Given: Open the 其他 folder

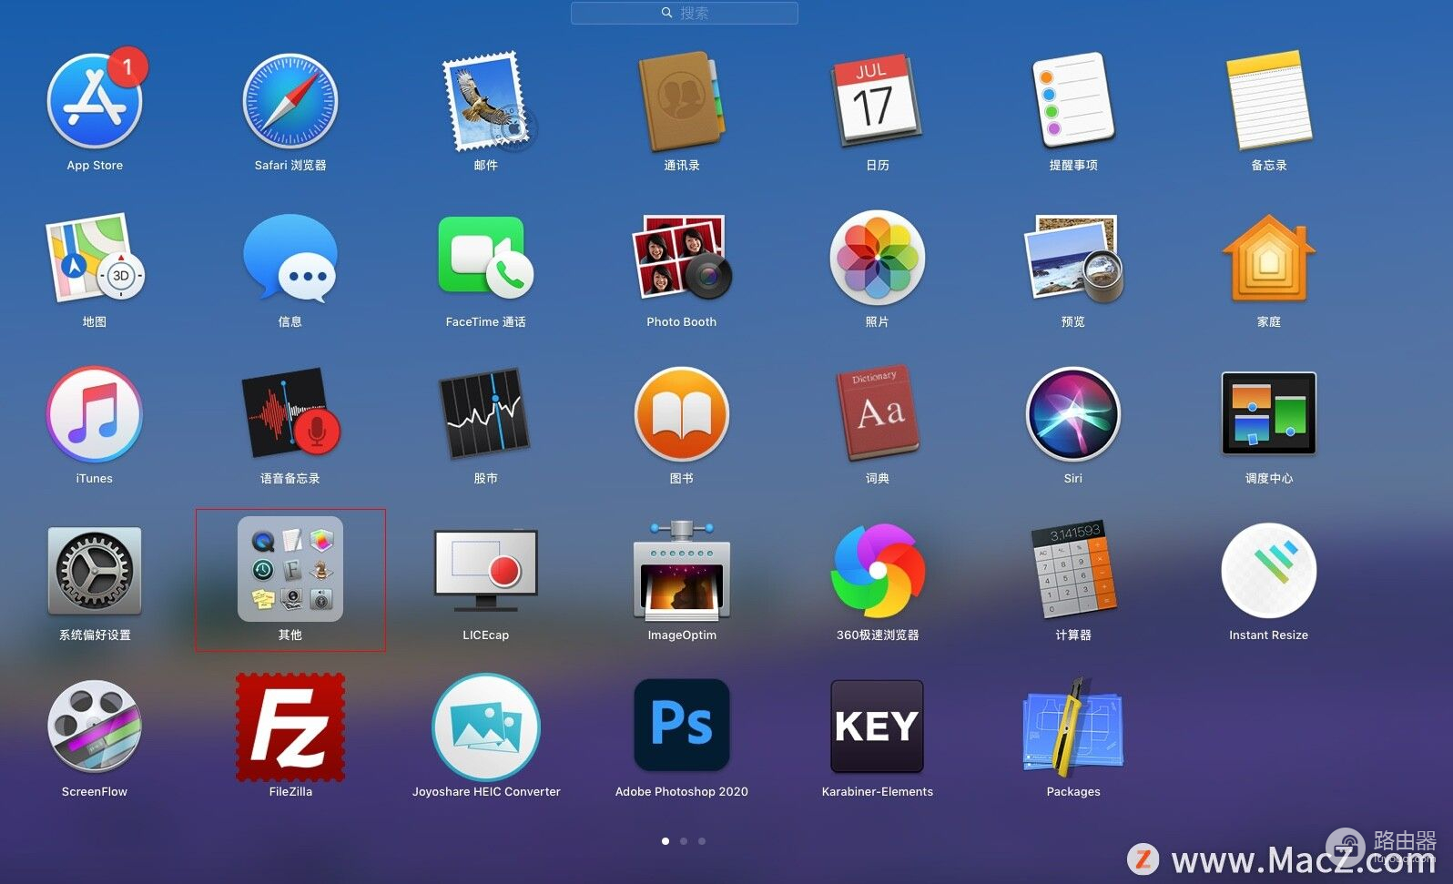Looking at the screenshot, I should coord(290,569).
